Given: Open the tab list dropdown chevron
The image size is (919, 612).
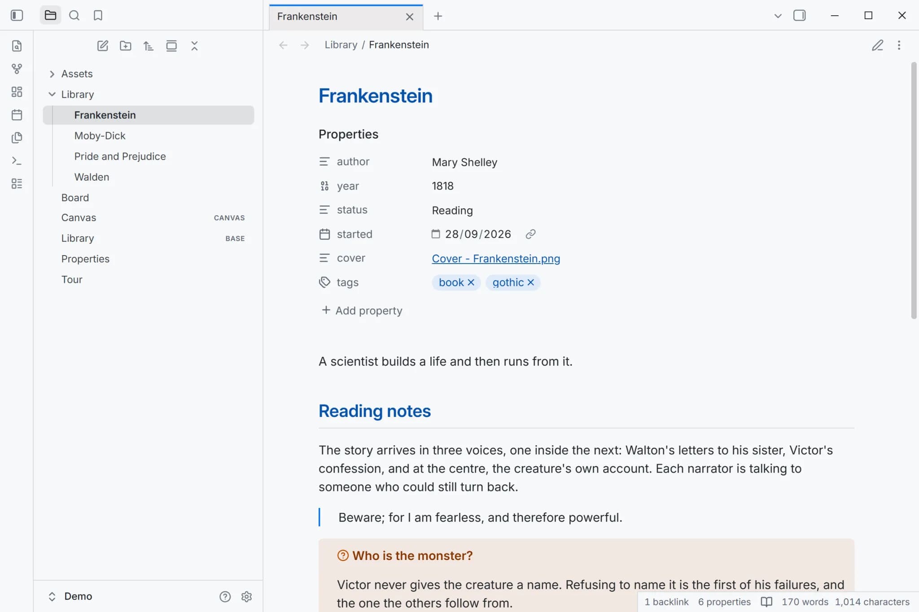Looking at the screenshot, I should (778, 16).
